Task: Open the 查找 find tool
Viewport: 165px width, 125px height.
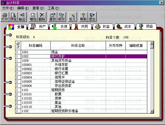Action: pos(53,17)
